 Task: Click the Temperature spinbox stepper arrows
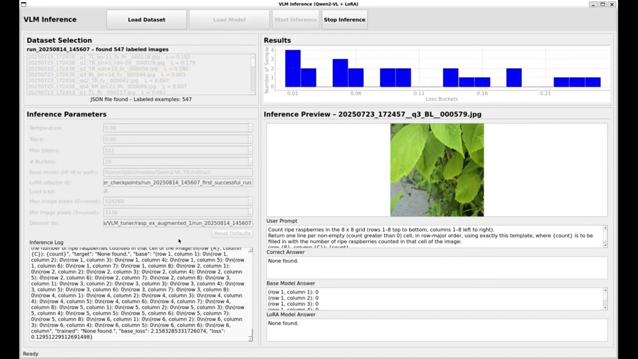250,128
